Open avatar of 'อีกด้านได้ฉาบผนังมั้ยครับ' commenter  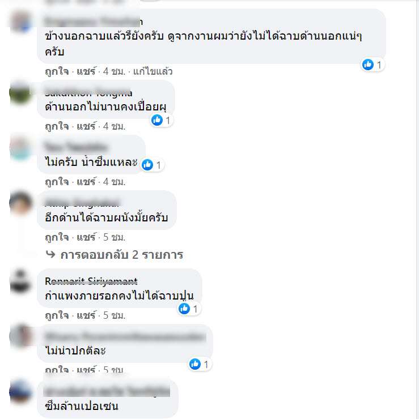(x=20, y=203)
